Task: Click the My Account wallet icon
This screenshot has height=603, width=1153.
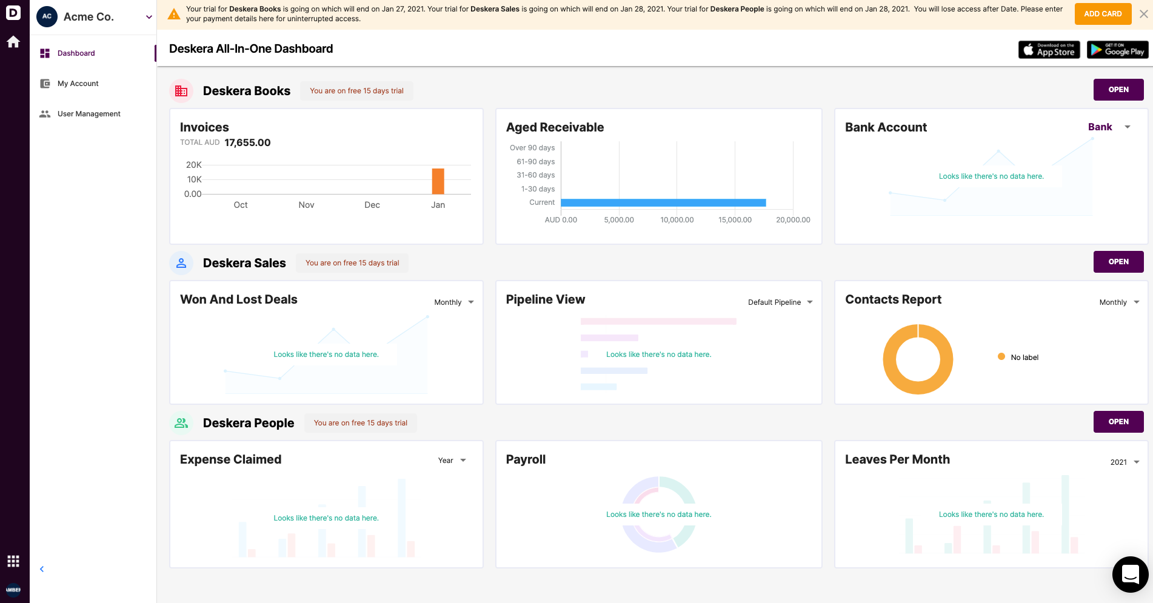Action: coord(45,84)
